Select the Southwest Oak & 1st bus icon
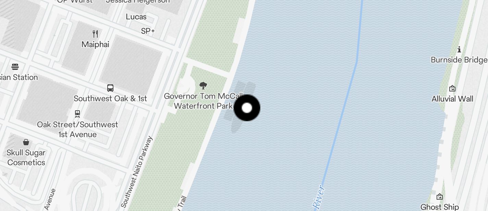488x211 pixels. pyautogui.click(x=110, y=88)
